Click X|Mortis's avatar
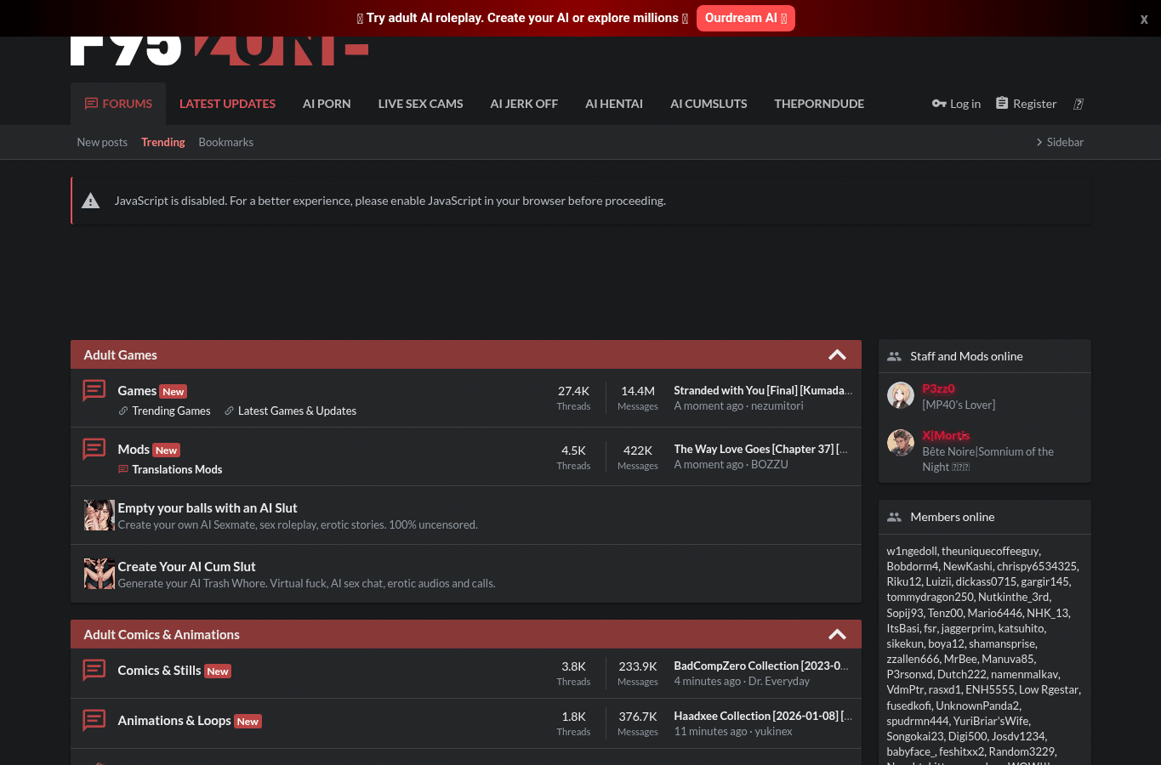The height and width of the screenshot is (765, 1161). [x=901, y=443]
